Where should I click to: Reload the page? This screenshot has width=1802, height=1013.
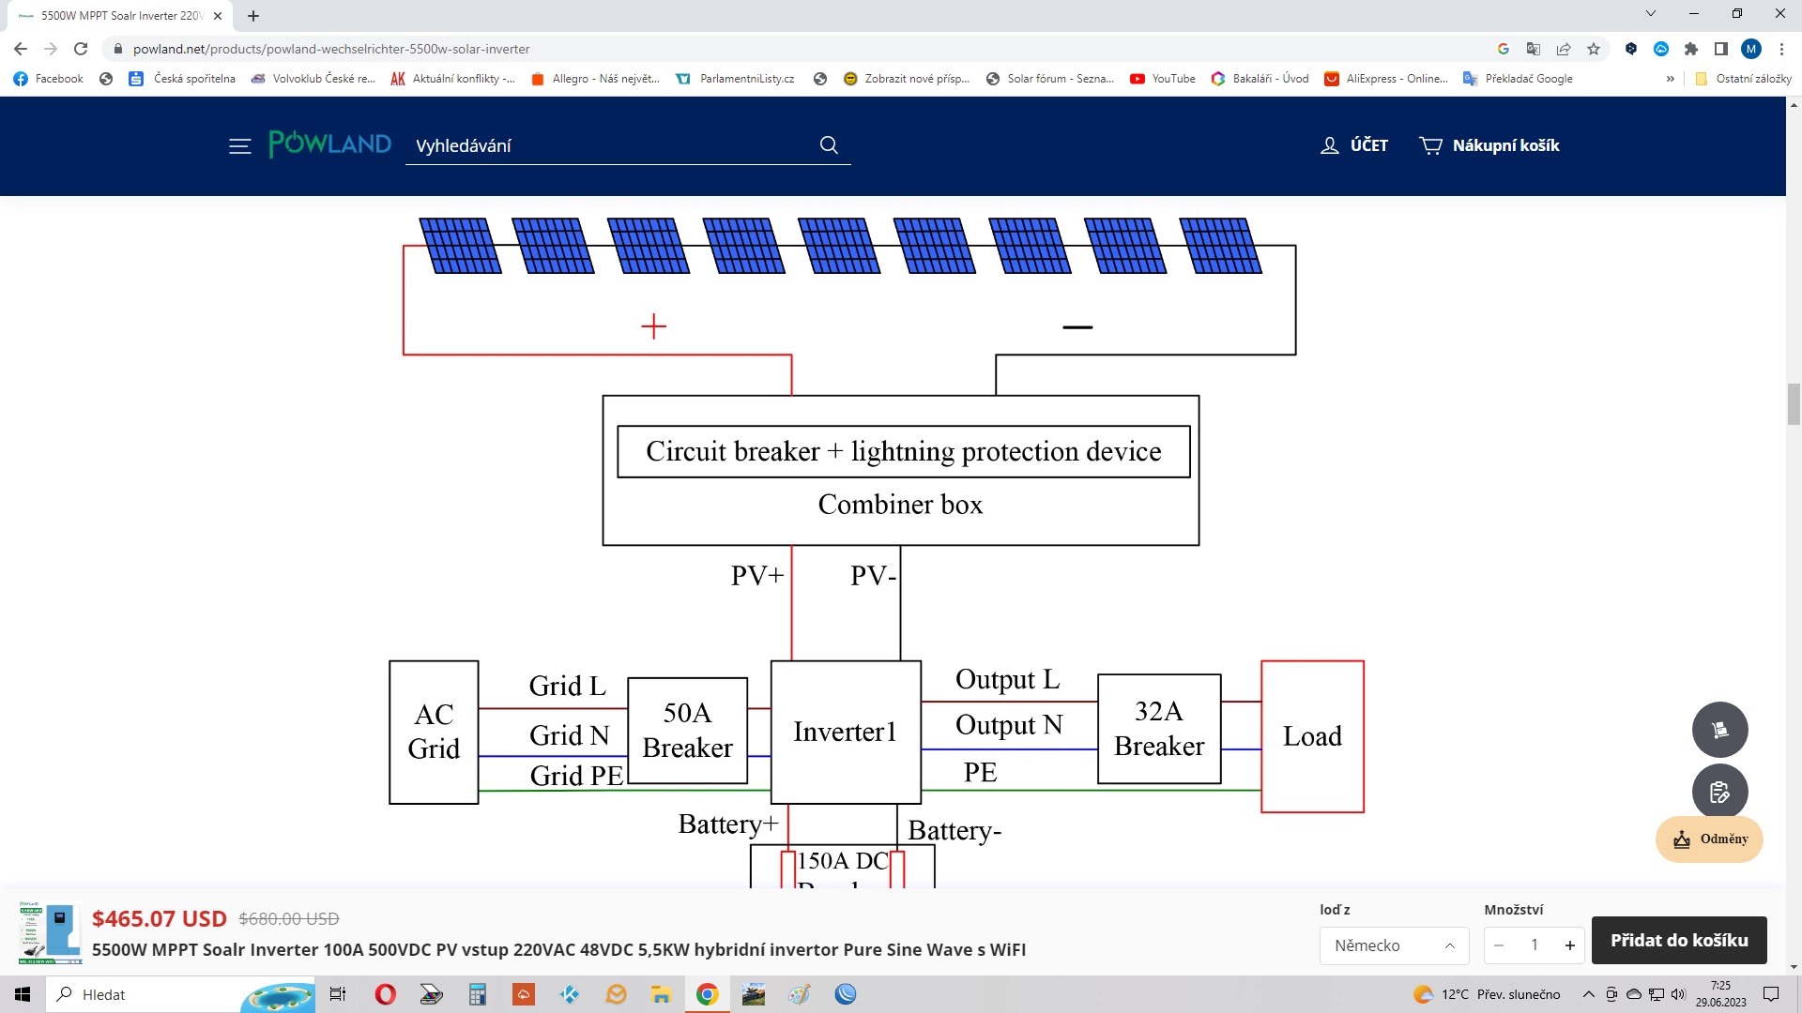81,49
